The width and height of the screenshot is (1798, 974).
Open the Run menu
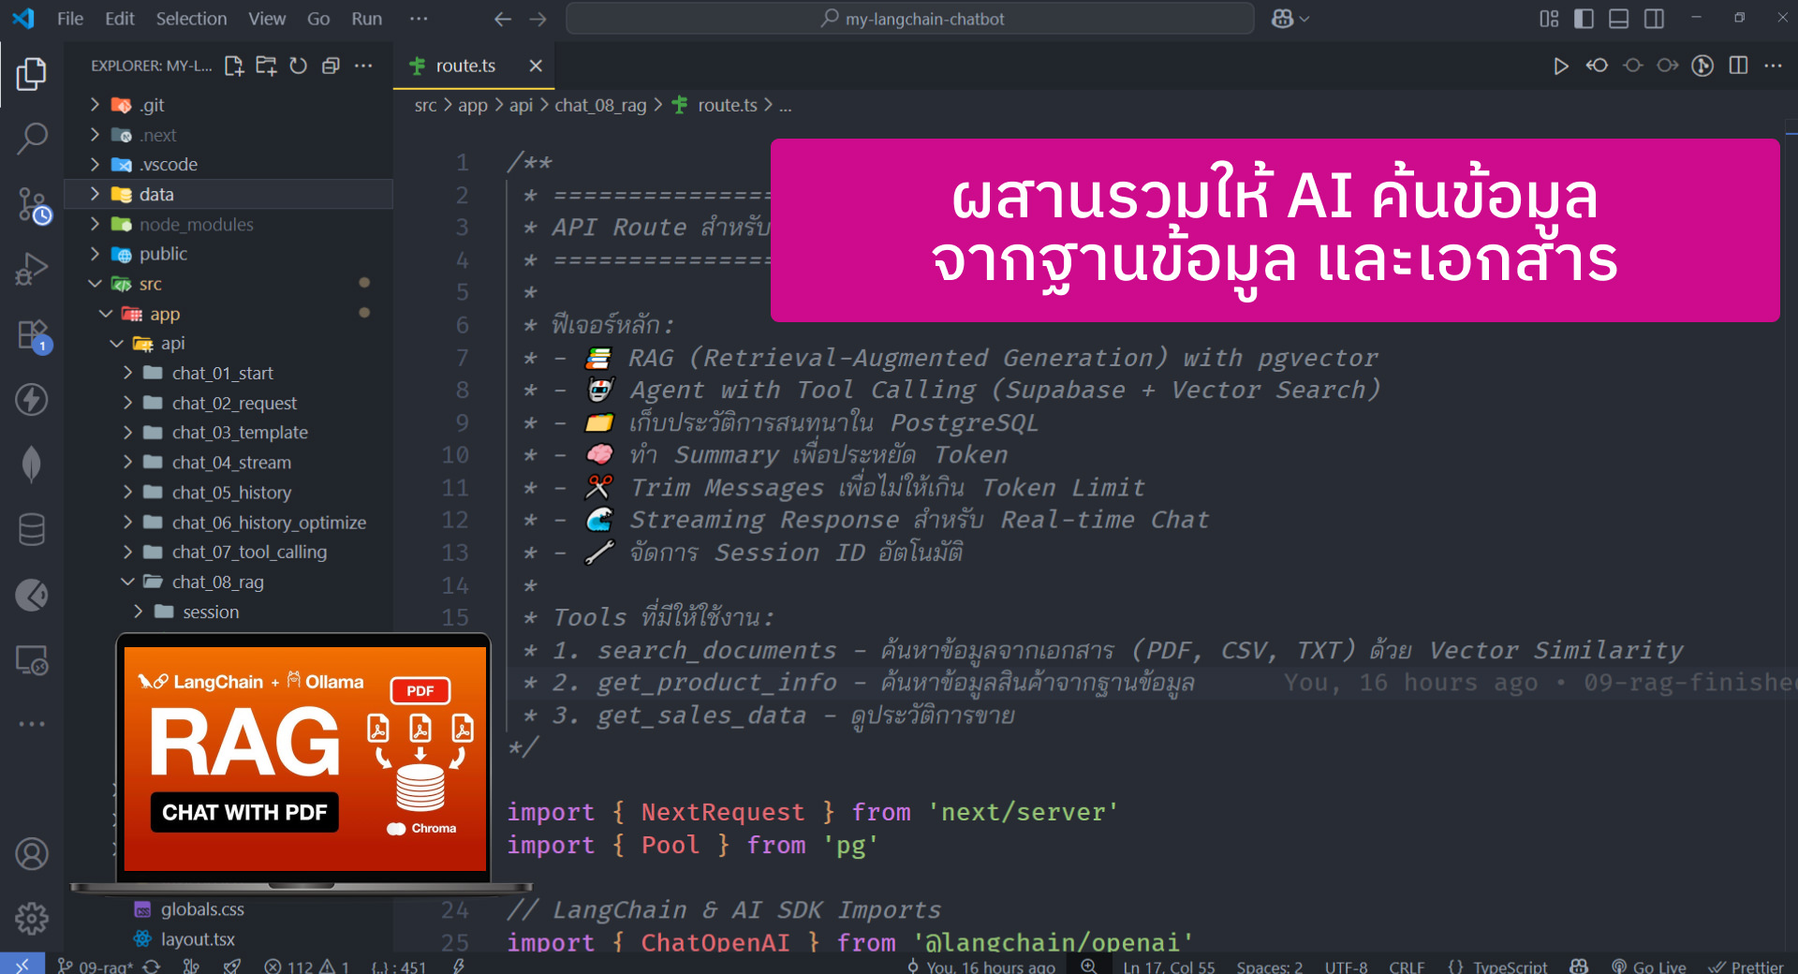coord(366,19)
